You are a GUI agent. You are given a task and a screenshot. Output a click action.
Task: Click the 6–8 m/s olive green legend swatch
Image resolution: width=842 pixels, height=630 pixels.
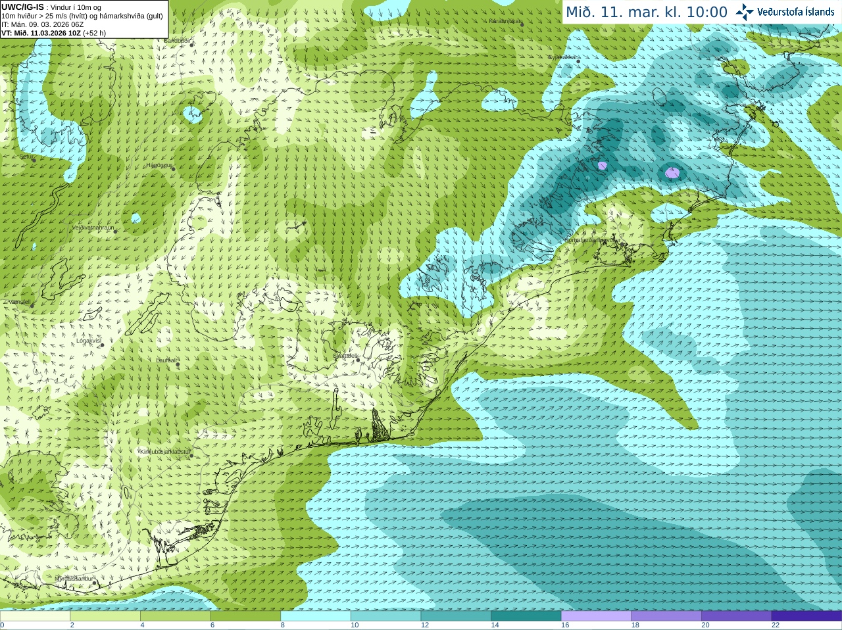pyautogui.click(x=245, y=616)
